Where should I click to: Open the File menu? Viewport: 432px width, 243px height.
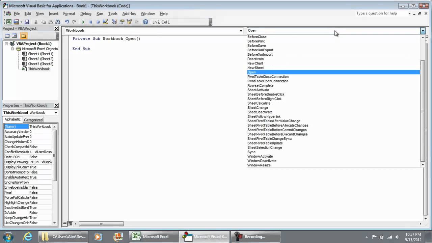(x=17, y=13)
